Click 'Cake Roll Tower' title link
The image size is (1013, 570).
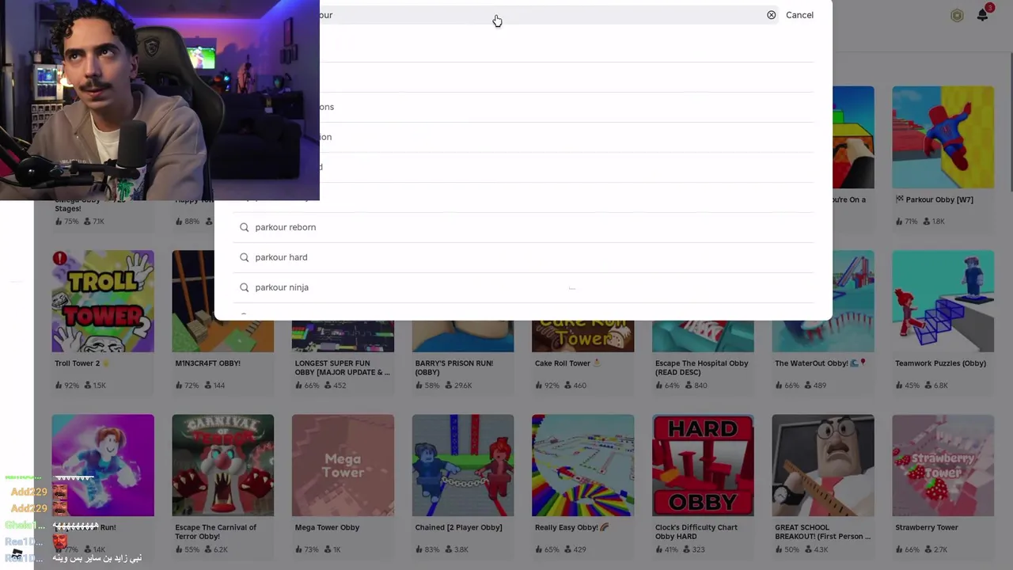coord(567,363)
